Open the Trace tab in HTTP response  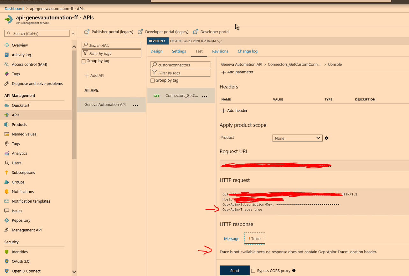coord(254,238)
